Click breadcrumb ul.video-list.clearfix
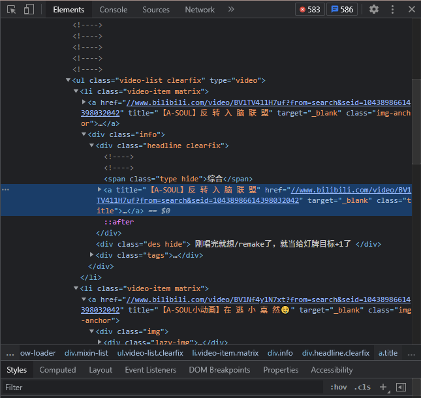This screenshot has width=421, height=398. (150, 353)
